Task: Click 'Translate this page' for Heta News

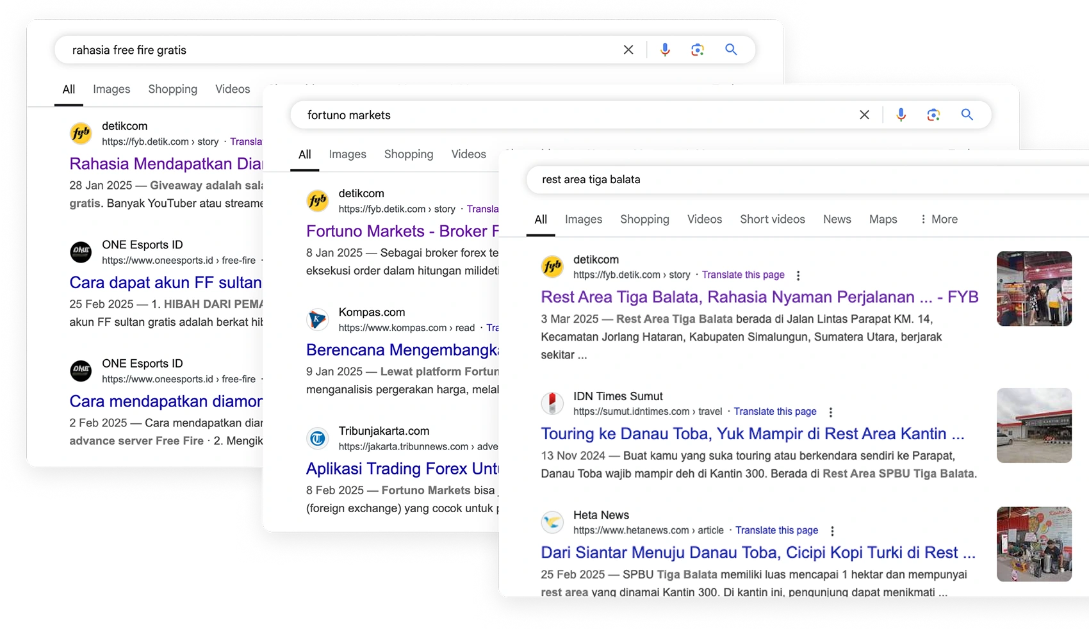Action: 776,530
